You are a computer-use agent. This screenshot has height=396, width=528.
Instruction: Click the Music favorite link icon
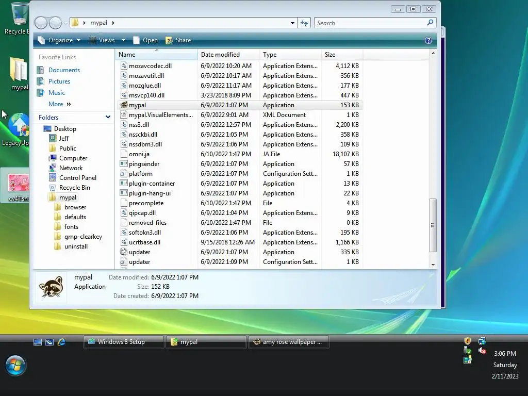click(40, 93)
